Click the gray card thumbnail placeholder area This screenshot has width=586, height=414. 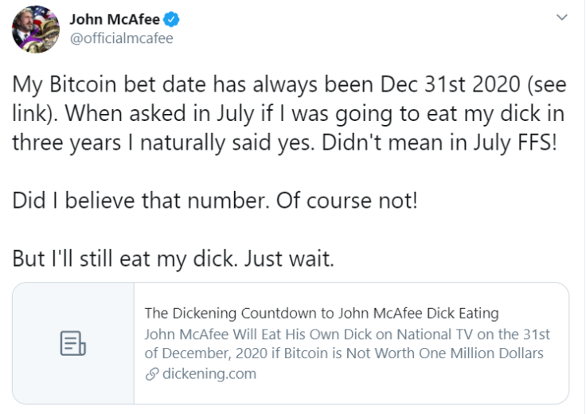click(x=73, y=343)
